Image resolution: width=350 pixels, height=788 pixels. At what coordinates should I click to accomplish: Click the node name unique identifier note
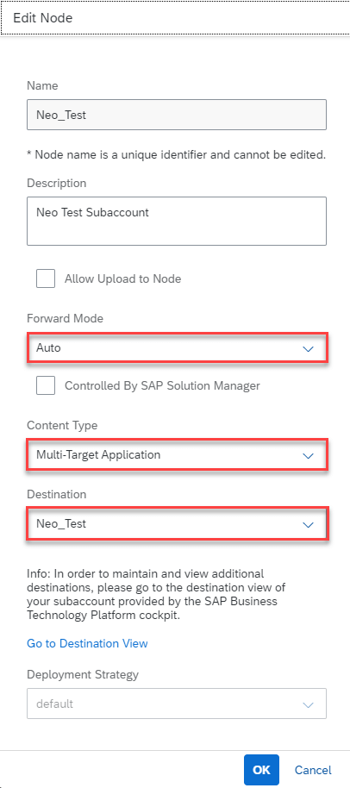point(176,155)
